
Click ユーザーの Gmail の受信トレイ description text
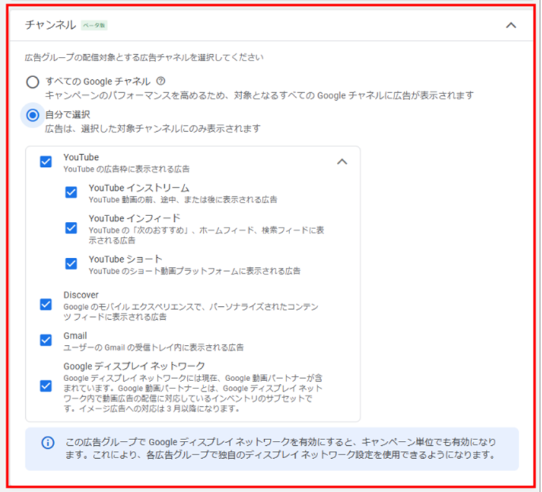[153, 347]
